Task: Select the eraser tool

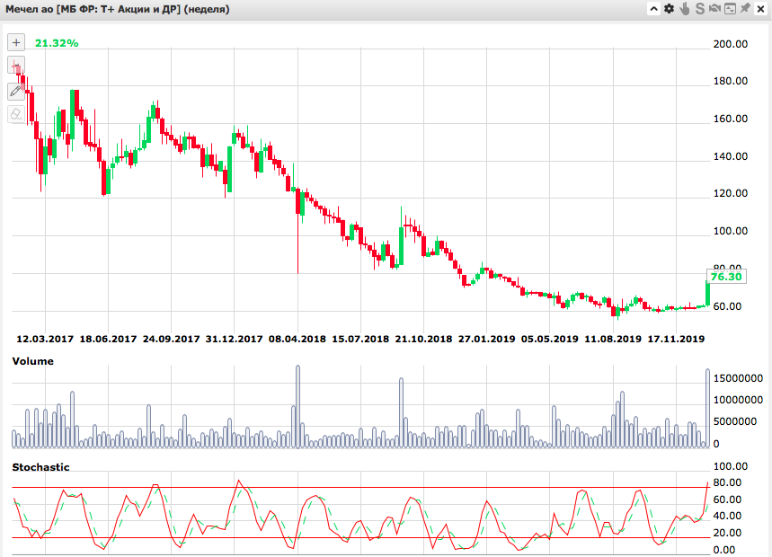Action: [x=16, y=114]
